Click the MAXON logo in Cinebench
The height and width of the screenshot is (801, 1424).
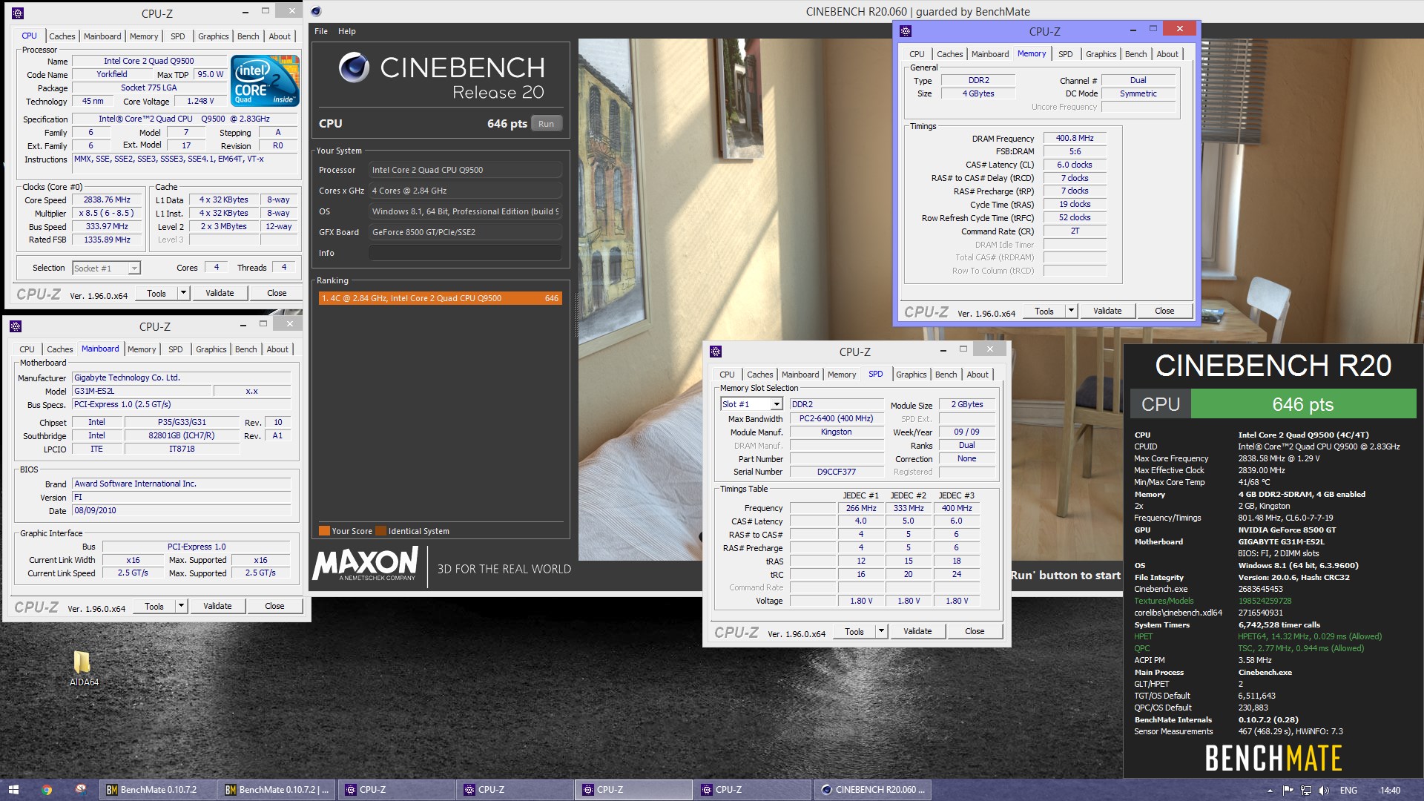pyautogui.click(x=365, y=564)
